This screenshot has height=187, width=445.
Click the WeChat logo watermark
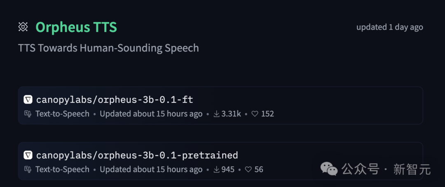330,169
